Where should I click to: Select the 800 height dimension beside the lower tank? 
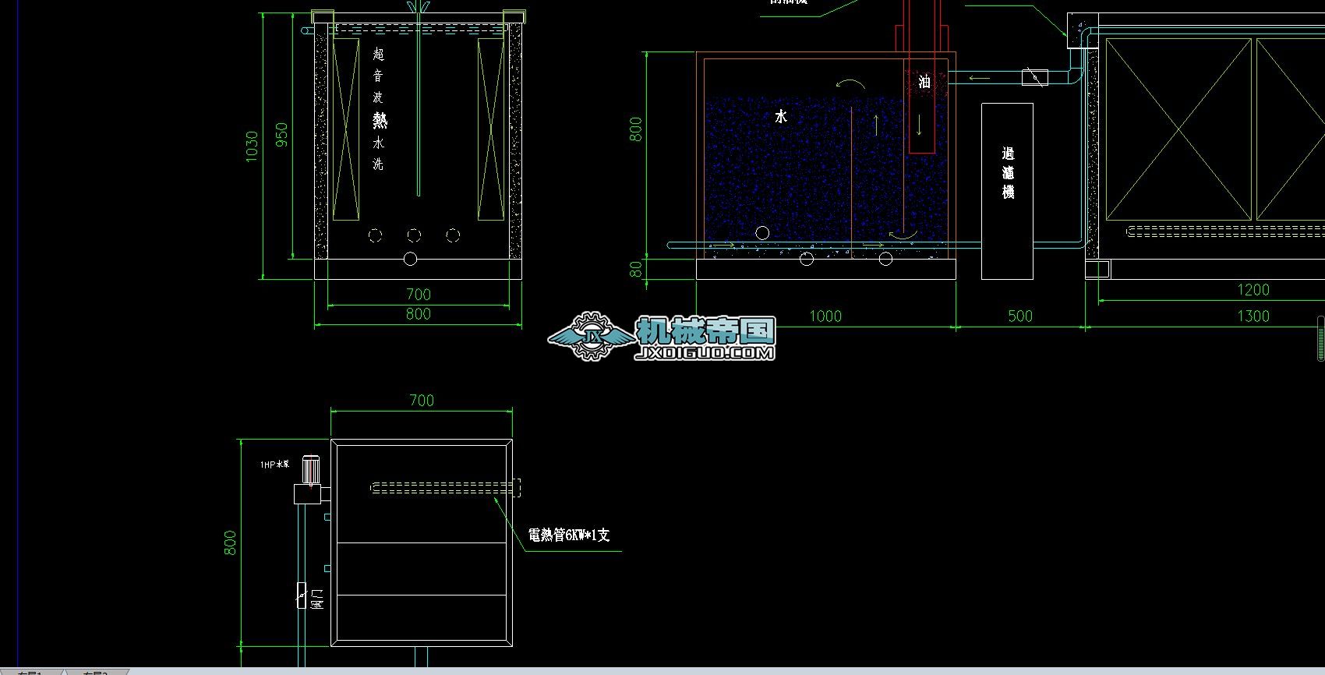click(230, 543)
